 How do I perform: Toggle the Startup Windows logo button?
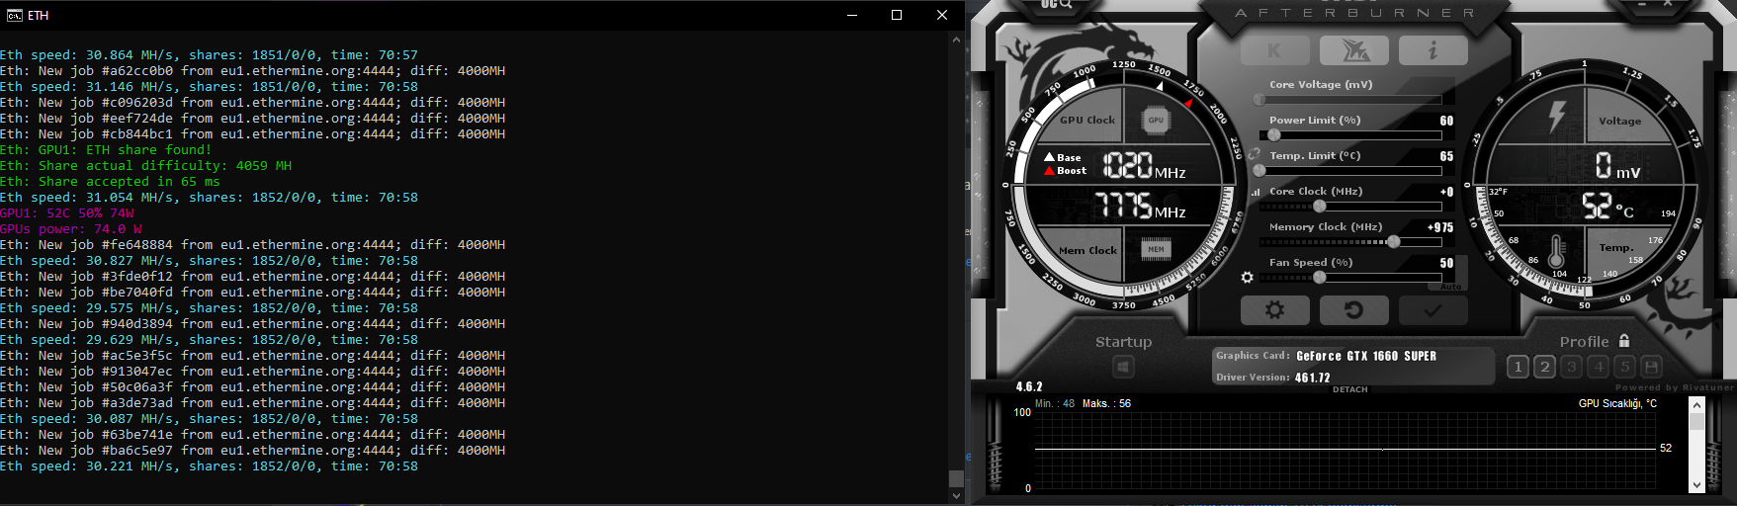tap(1123, 368)
